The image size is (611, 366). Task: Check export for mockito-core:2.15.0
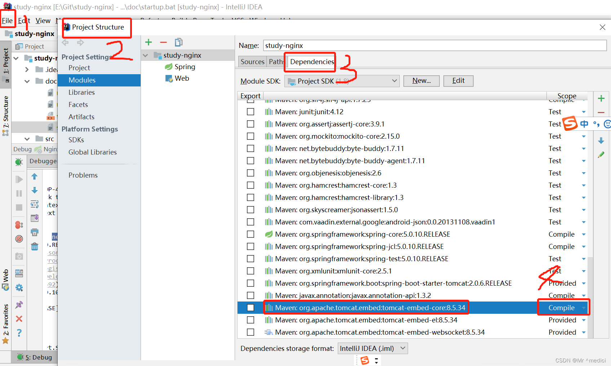[x=251, y=136]
